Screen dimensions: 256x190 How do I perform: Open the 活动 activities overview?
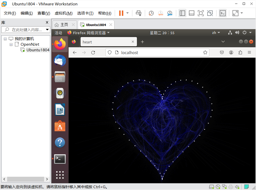[x=58, y=33]
